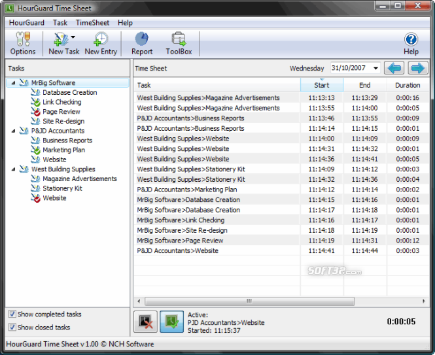Click the status bar NCH Software text

click(x=131, y=344)
